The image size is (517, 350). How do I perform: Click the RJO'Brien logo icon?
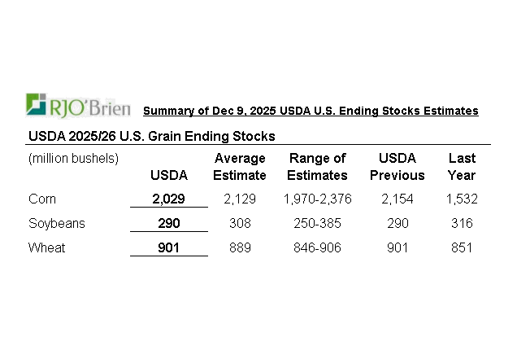37,105
